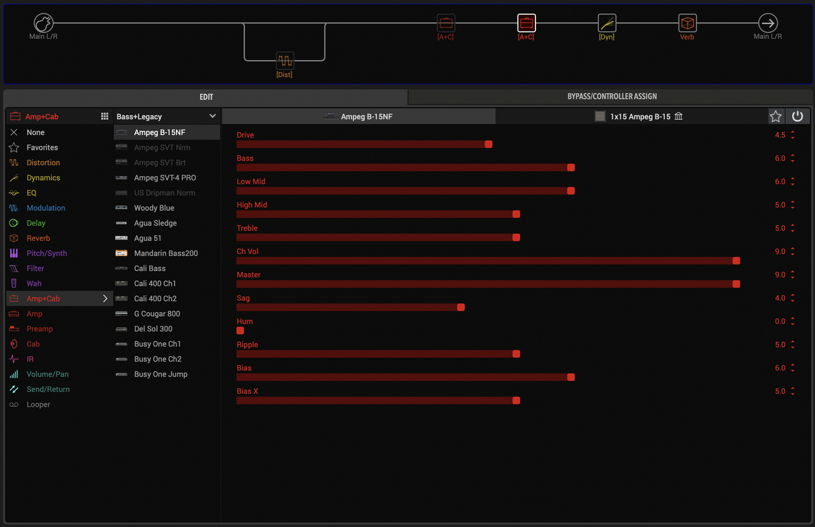Choose the Cali 400 Ch2 model
This screenshot has width=815, height=527.
click(x=167, y=299)
